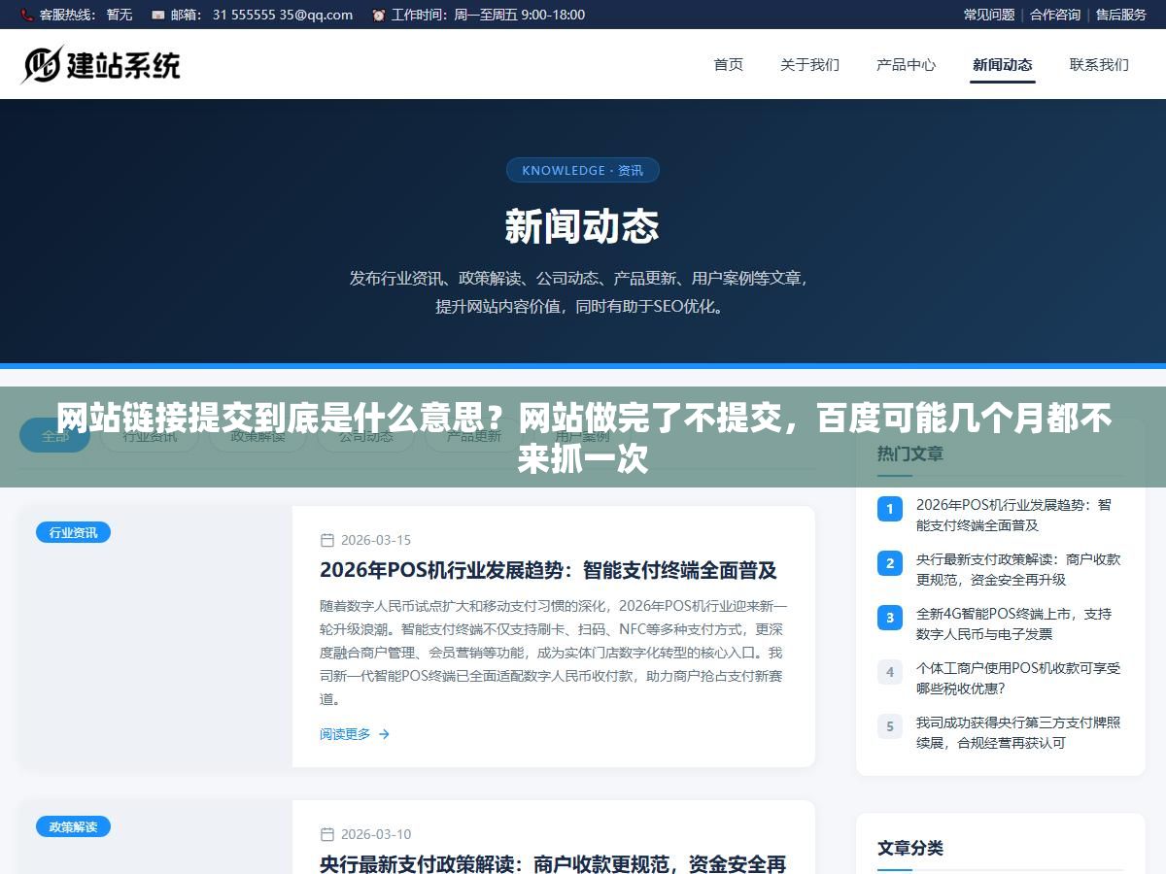
Task: Open the 关于我们 menu item
Action: click(x=809, y=65)
